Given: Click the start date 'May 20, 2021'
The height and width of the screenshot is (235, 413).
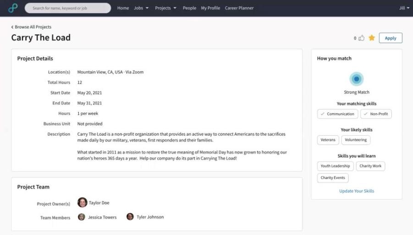Looking at the screenshot, I should 89,93.
